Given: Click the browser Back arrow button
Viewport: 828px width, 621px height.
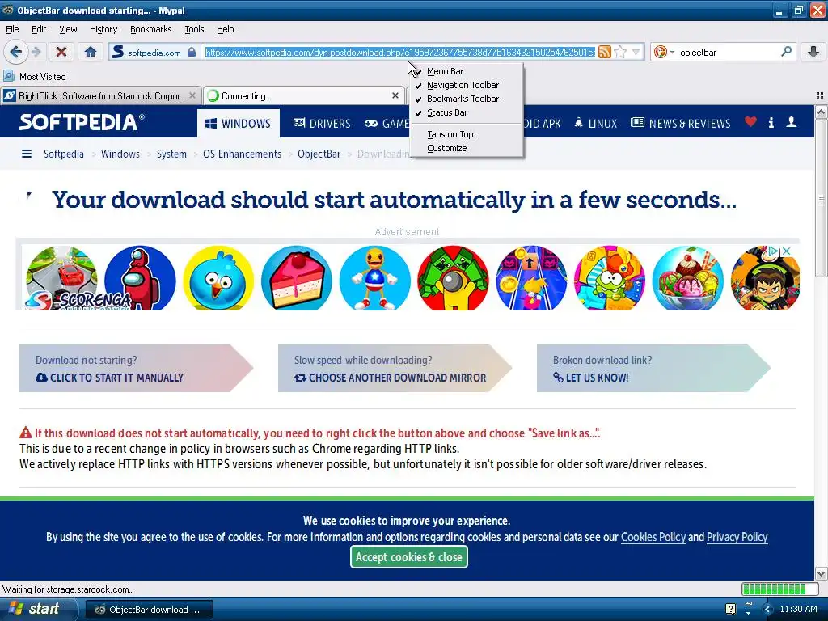Looking at the screenshot, I should point(16,52).
